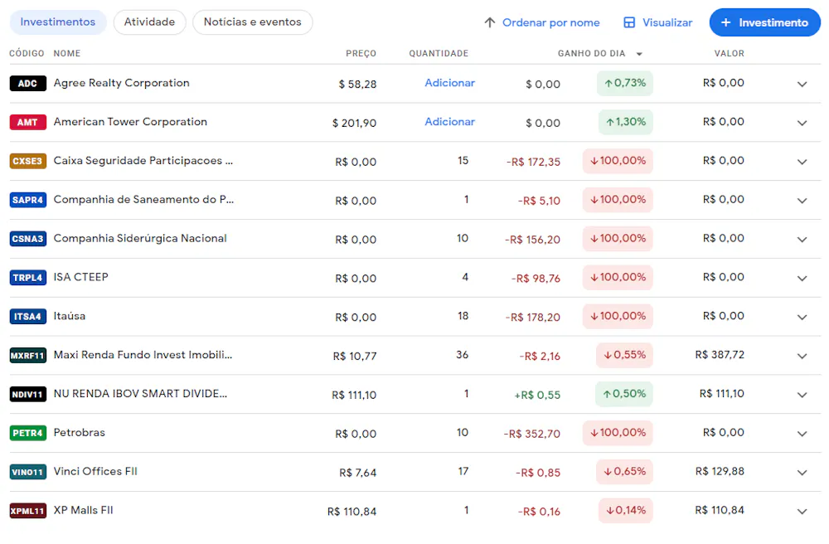Click the CXSE3 ticker badge
Screen dimensions: 829x544
[x=27, y=161]
